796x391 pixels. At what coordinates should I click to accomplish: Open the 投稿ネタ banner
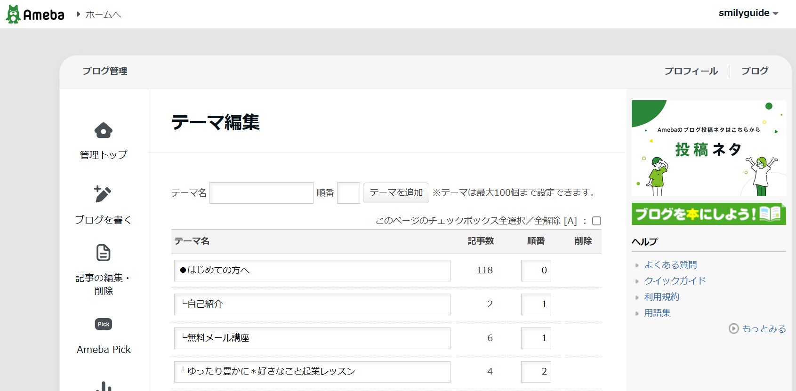click(709, 148)
